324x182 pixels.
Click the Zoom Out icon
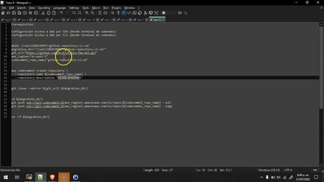[92, 13]
